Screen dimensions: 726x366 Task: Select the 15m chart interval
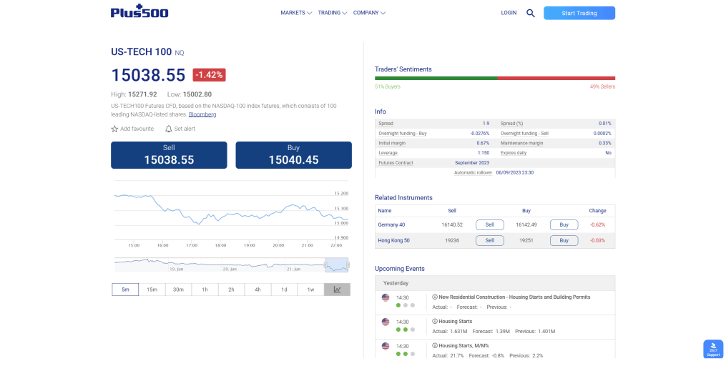[152, 290]
